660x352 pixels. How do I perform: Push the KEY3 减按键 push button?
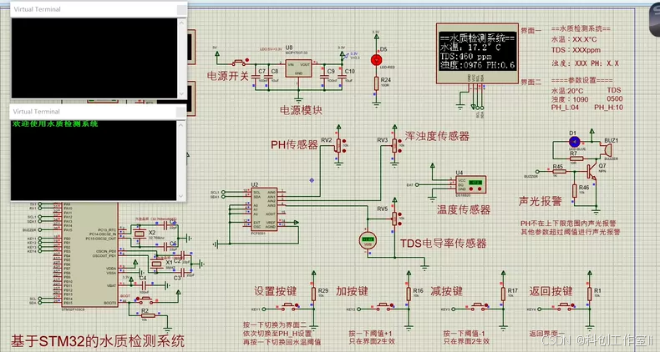[479, 306]
